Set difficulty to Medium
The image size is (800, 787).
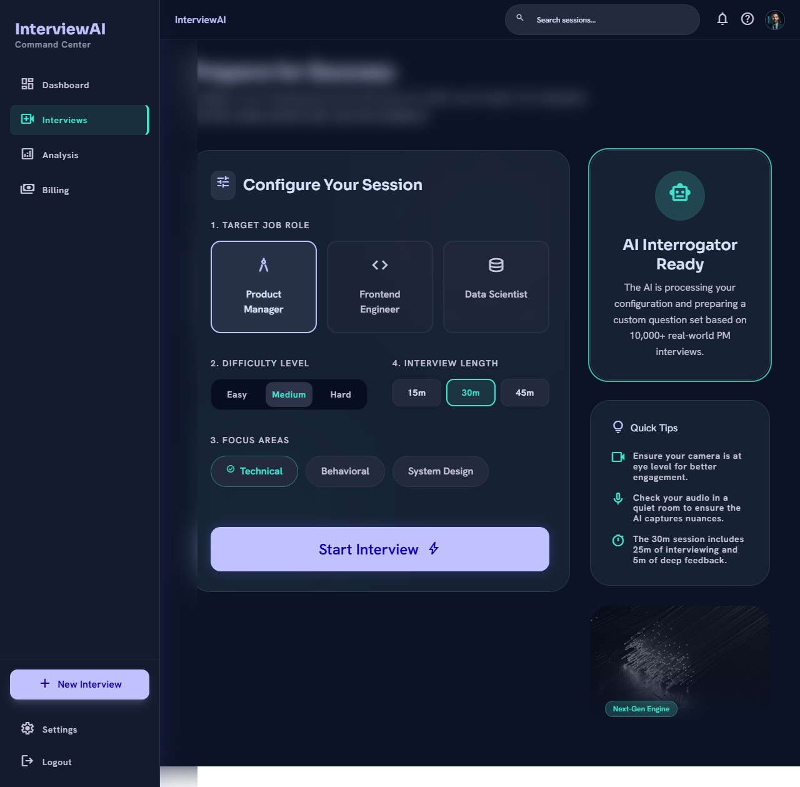pos(289,394)
